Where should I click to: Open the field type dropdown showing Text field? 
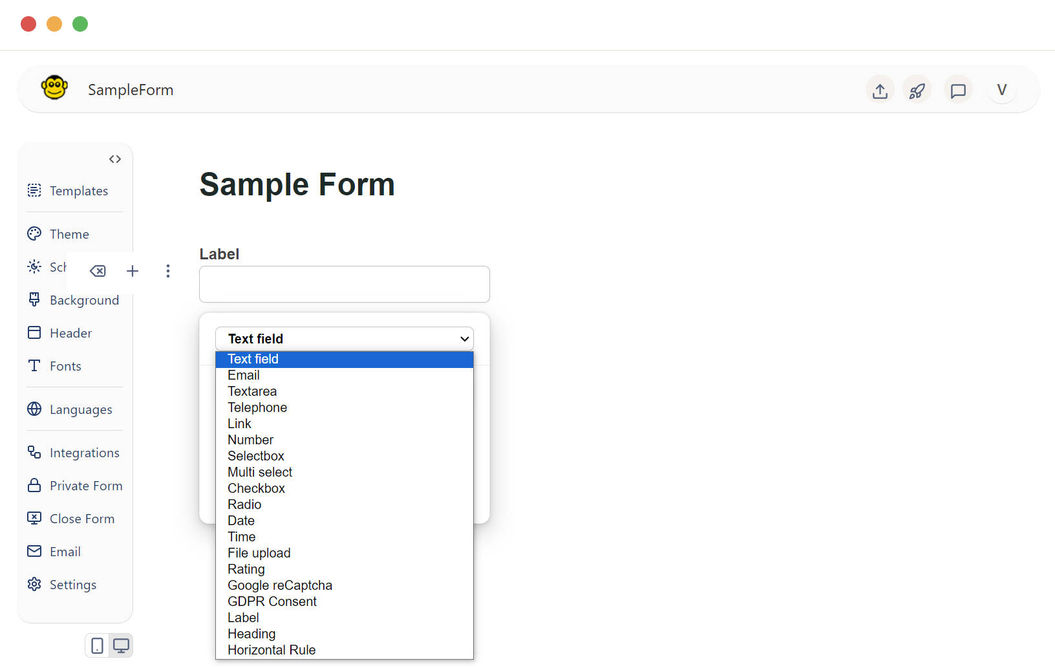click(344, 338)
